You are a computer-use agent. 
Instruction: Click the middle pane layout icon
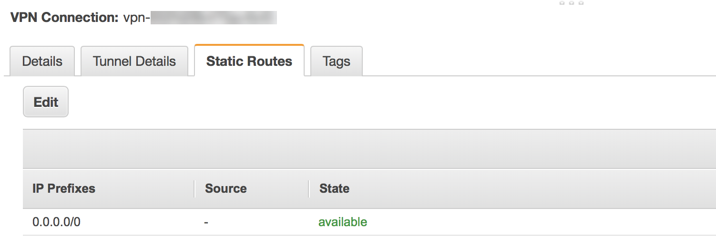click(572, 3)
